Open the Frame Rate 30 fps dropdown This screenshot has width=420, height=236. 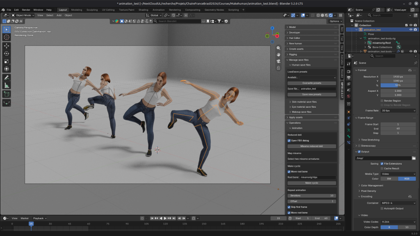pos(398,111)
